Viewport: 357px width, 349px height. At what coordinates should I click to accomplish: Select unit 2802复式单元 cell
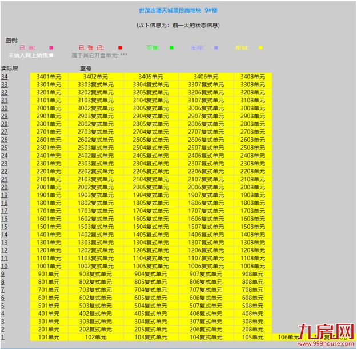[95, 124]
